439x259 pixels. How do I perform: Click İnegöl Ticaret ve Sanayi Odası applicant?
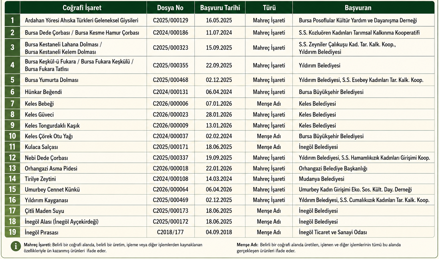pos(333,232)
